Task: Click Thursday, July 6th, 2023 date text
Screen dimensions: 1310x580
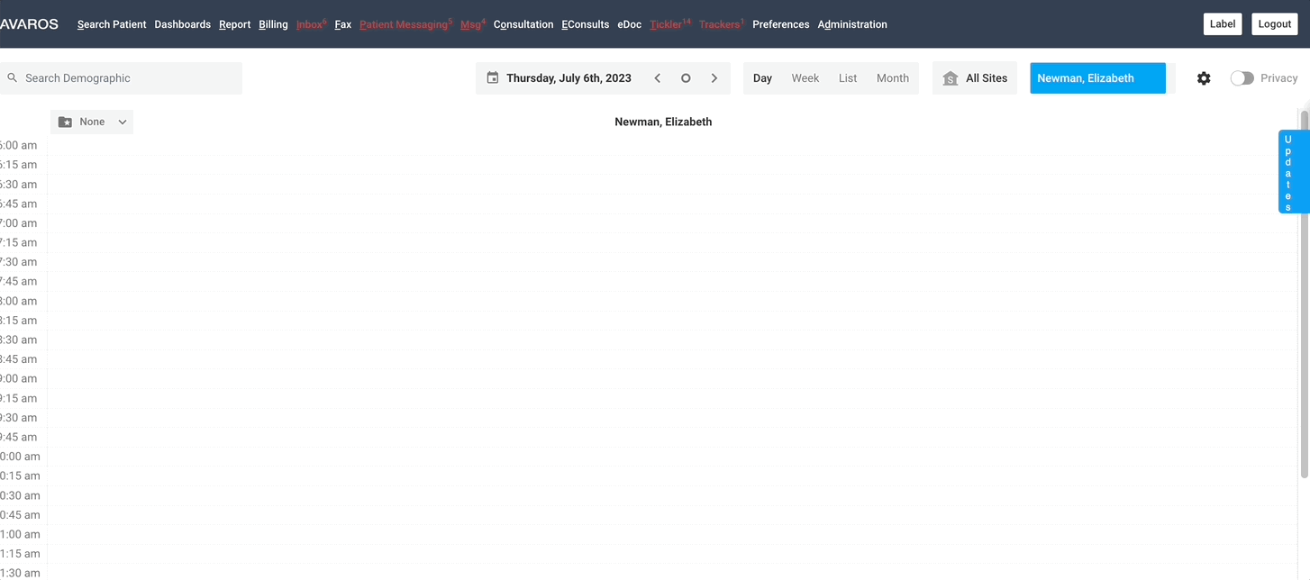Action: pos(569,78)
